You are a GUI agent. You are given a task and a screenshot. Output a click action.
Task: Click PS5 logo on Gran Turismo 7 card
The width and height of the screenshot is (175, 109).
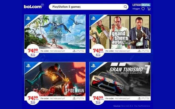[x=143, y=98]
